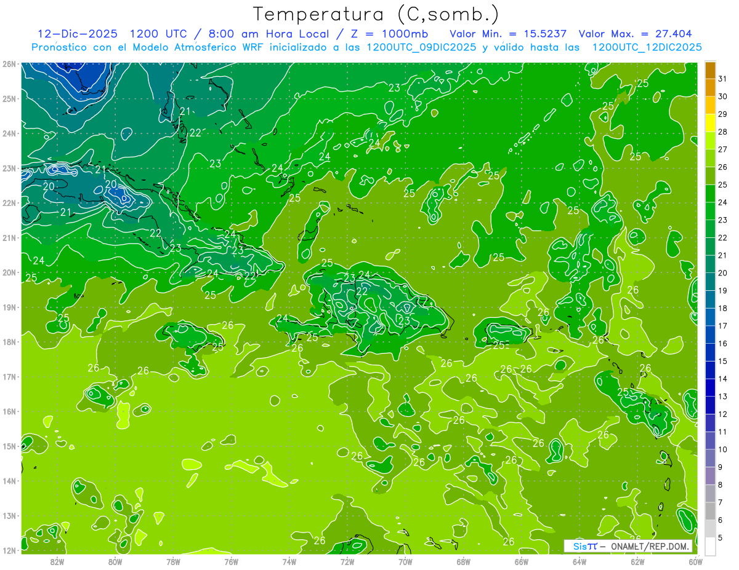Viewport: 739px width, 570px height.
Task: Click the color scale label "5"
Action: coord(721,538)
